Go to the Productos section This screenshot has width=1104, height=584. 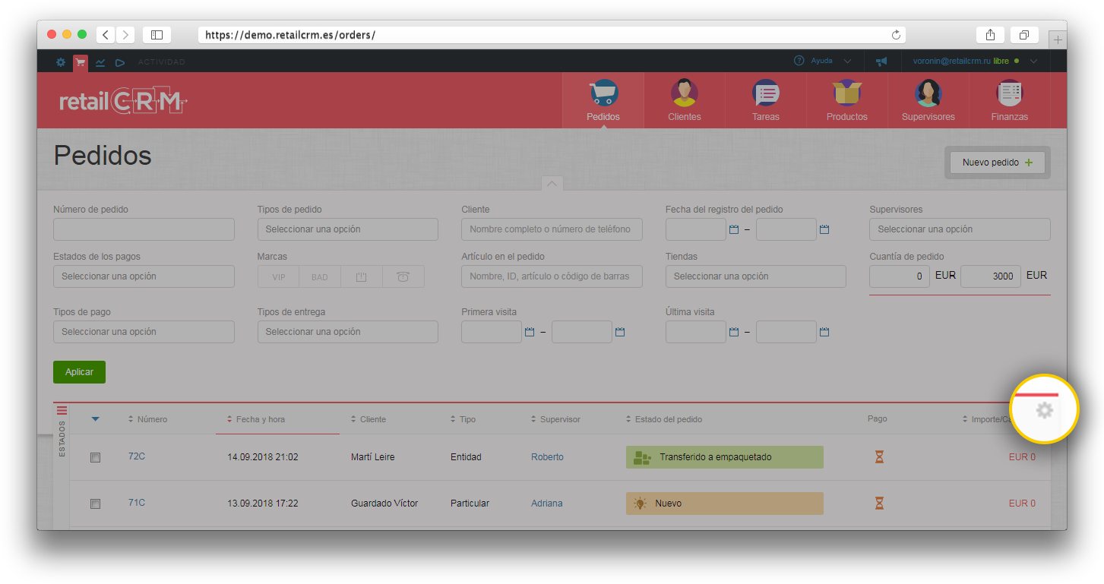click(847, 100)
